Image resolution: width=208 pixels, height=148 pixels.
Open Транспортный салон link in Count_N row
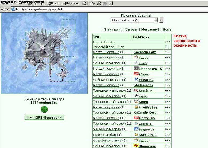click(x=109, y=124)
